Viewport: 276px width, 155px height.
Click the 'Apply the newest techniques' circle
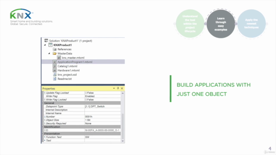(x=251, y=24)
